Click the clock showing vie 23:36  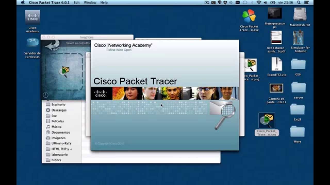(286, 2)
